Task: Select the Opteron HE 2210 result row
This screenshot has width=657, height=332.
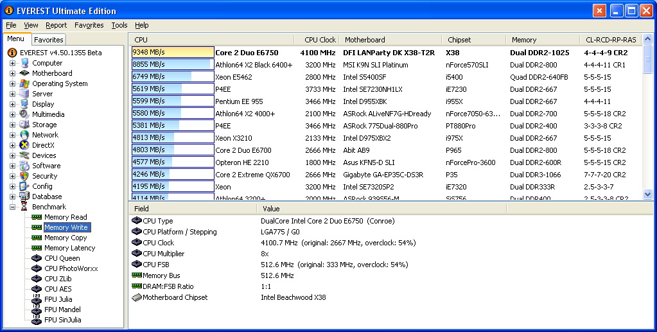Action: click(387, 162)
